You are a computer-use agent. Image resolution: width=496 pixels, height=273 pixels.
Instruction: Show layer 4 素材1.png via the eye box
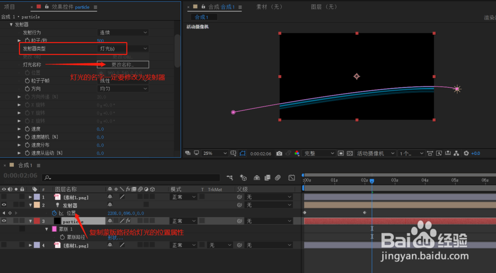tap(4, 245)
